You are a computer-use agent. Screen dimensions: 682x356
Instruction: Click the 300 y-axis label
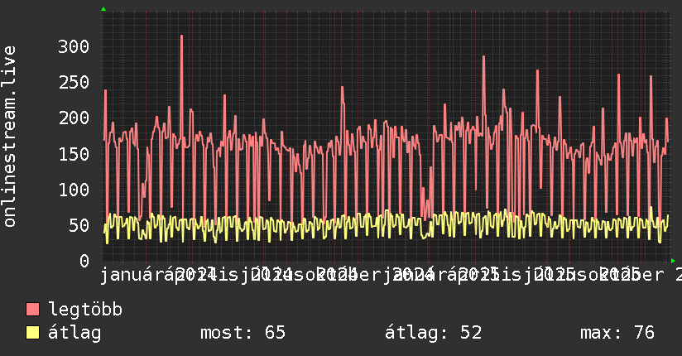(x=74, y=46)
